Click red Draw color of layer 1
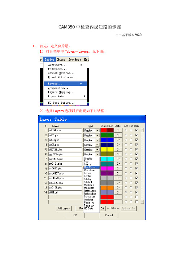The image size is (179, 253). coord(104,130)
